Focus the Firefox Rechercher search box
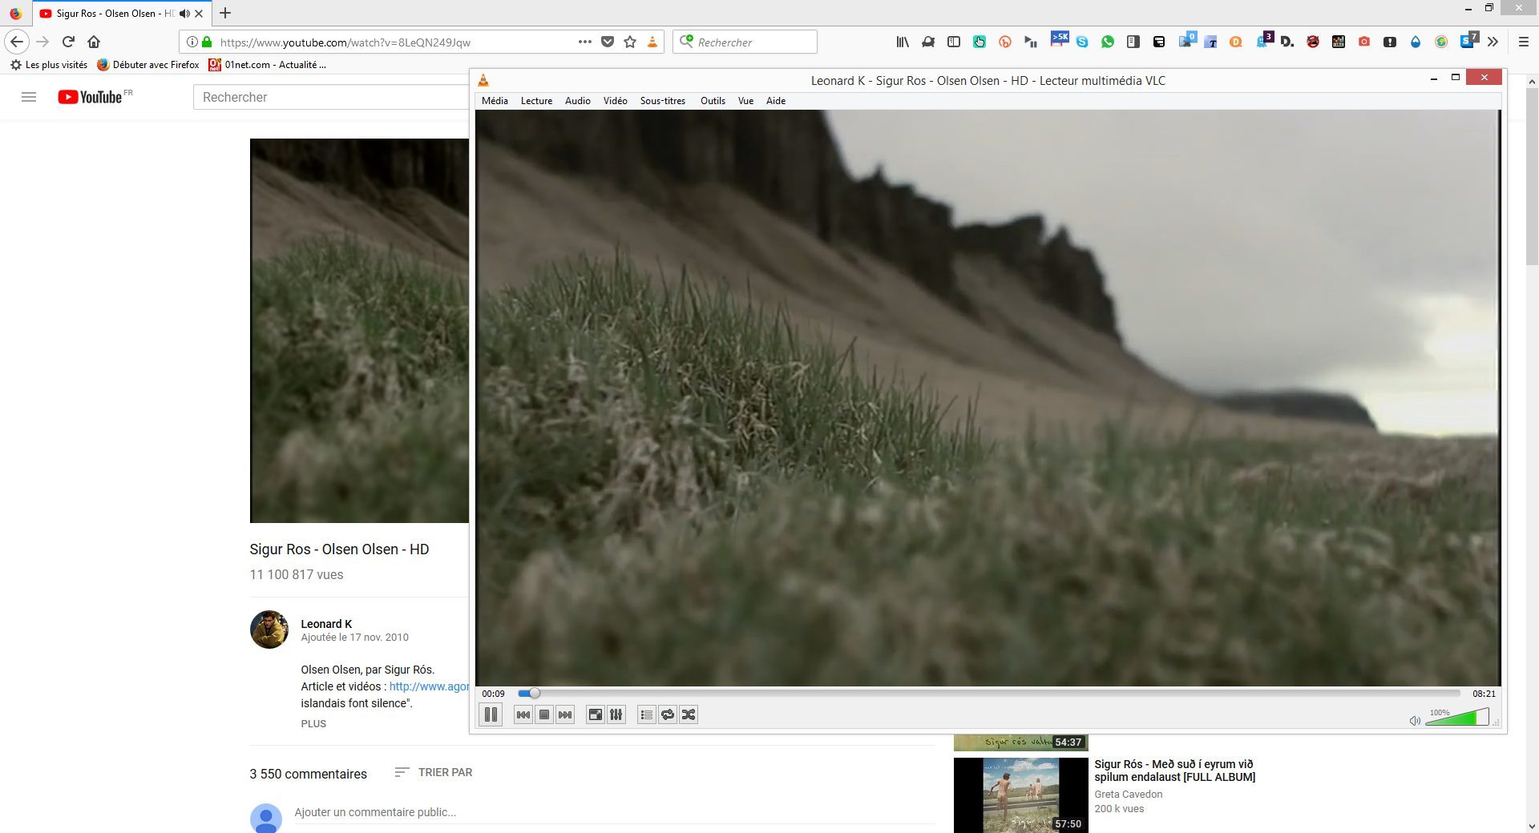The image size is (1539, 833). (745, 42)
